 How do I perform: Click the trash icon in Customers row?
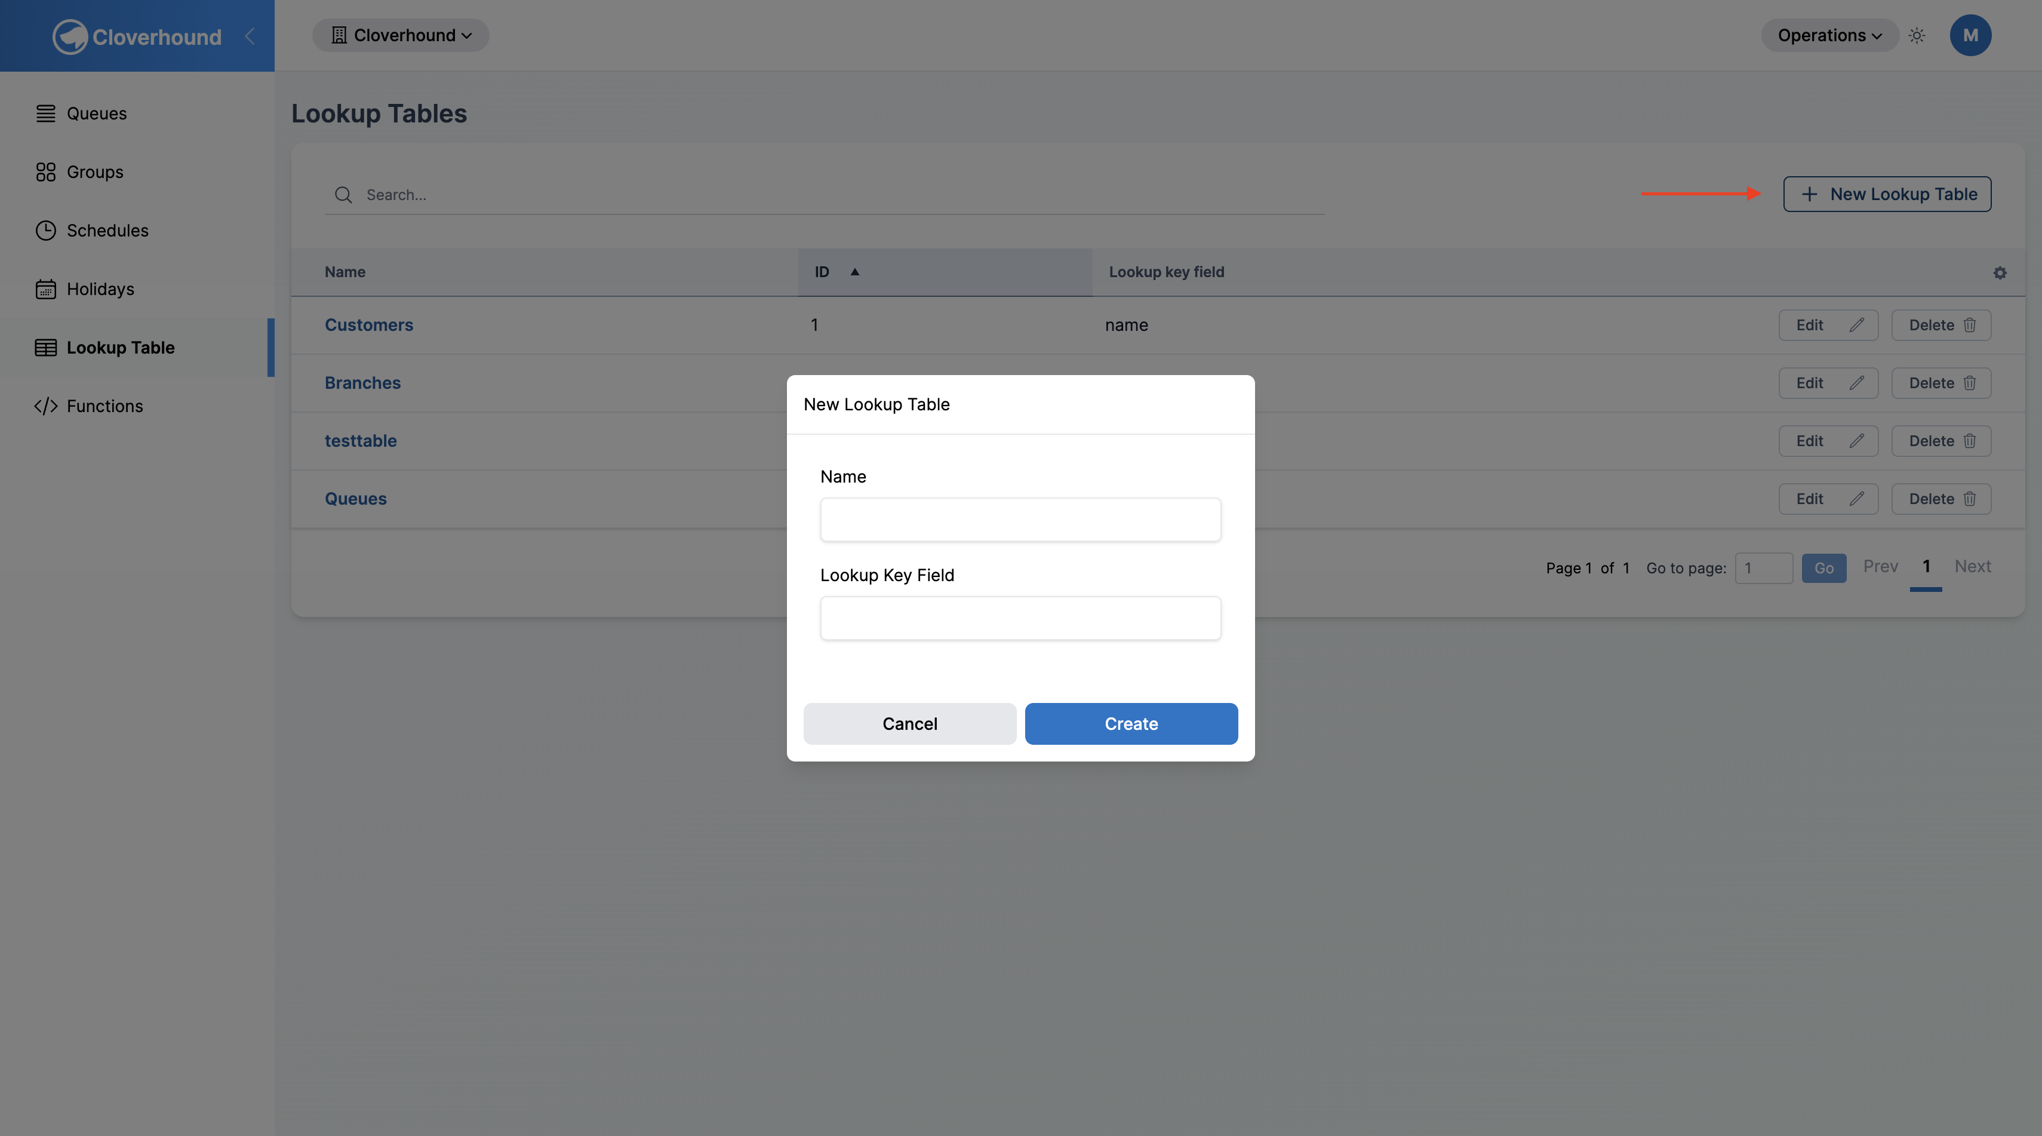click(x=1970, y=325)
